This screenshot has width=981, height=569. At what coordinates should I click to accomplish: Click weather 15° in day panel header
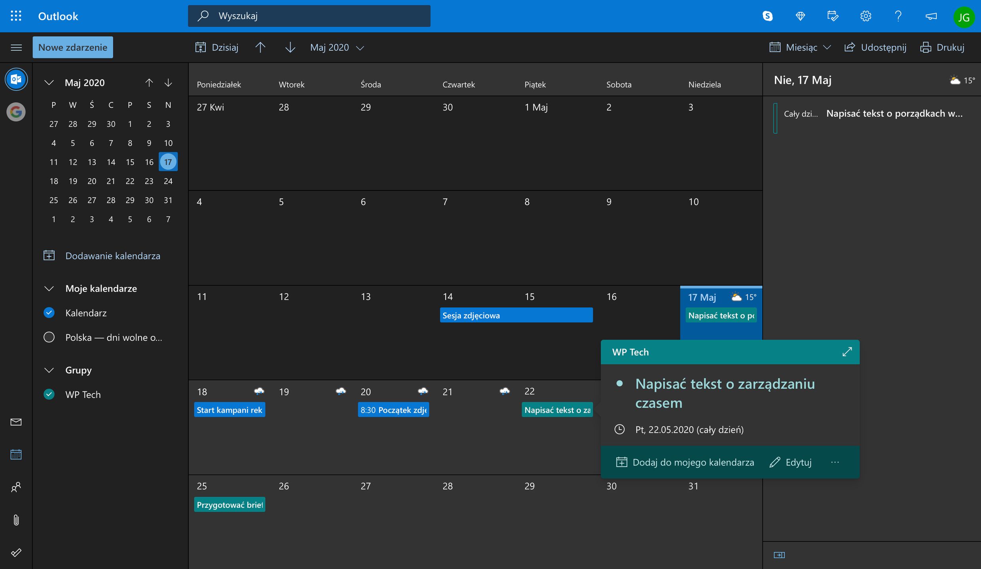962,80
